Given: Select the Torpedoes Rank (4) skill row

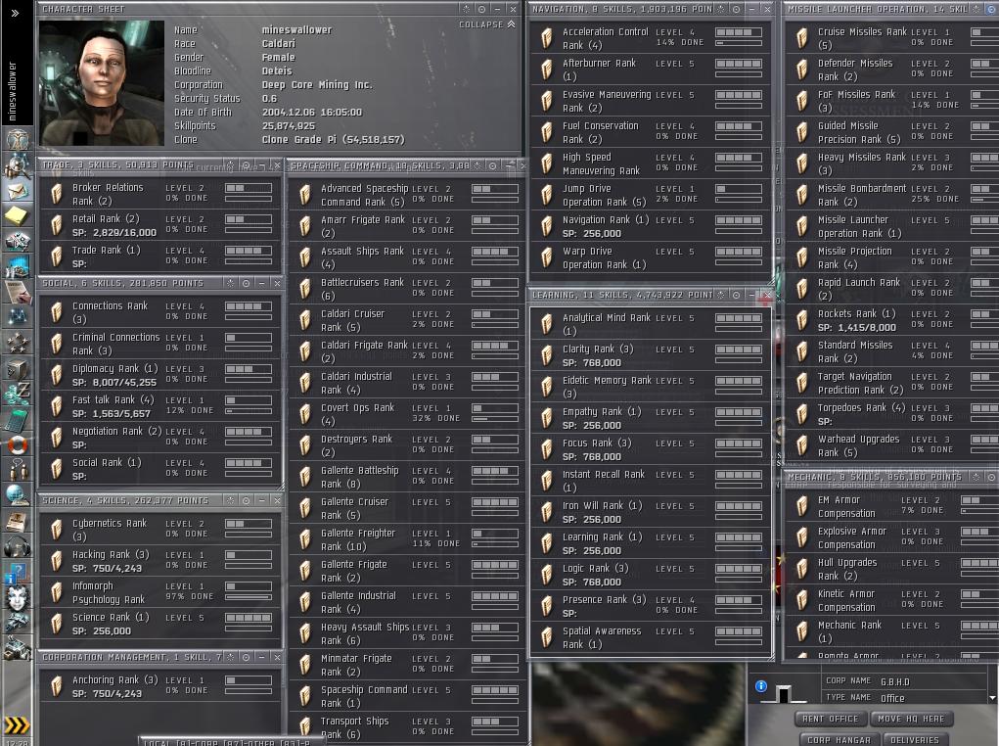Looking at the screenshot, I should pos(892,414).
